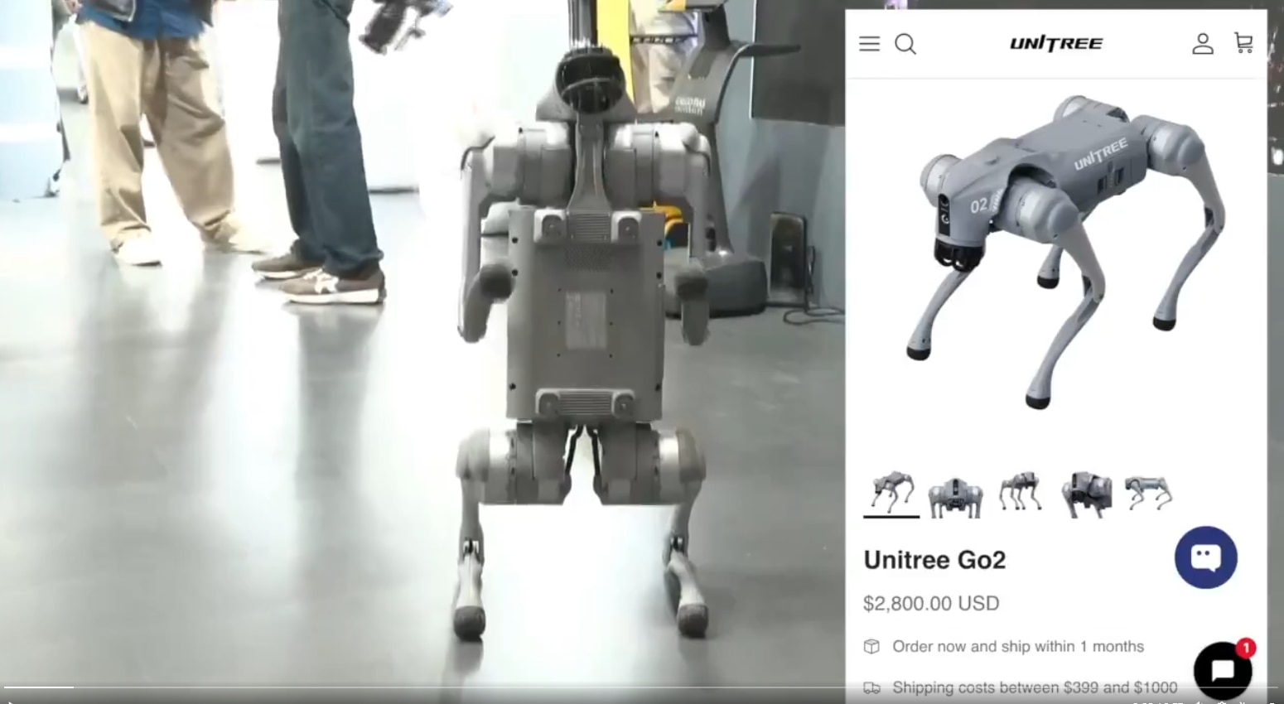Open the account login icon
1284x704 pixels.
[1203, 45]
